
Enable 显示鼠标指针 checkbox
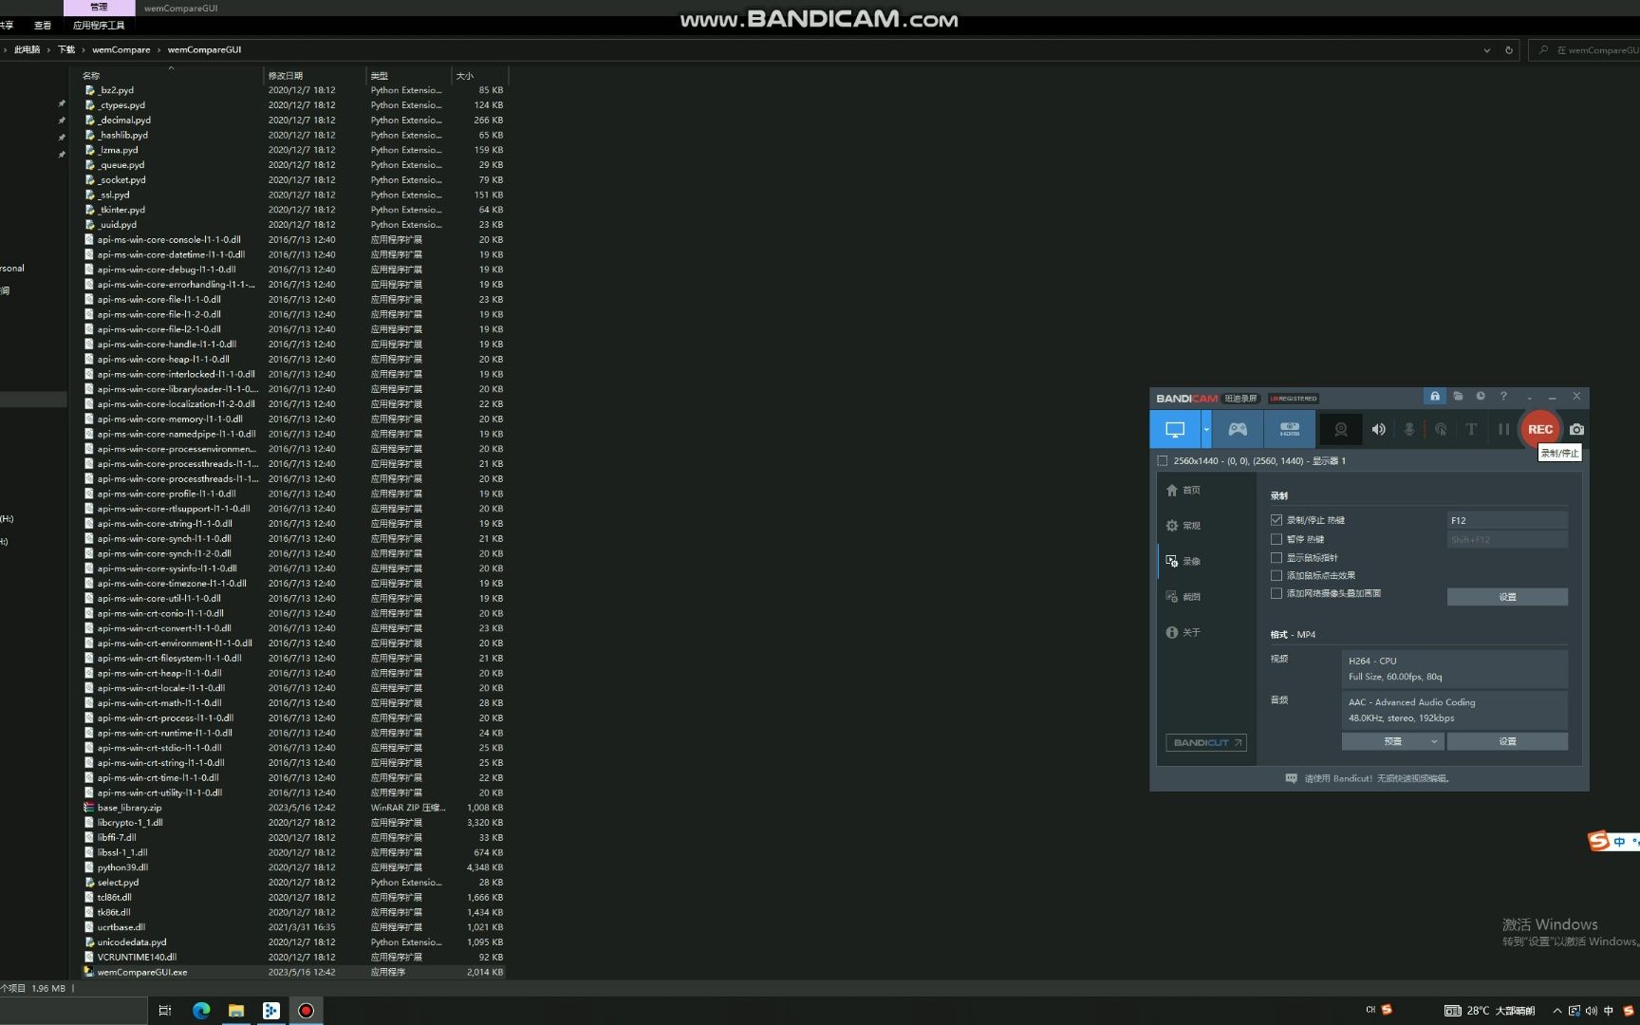pos(1277,557)
